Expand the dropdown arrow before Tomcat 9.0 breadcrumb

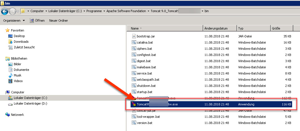click(x=149, y=11)
